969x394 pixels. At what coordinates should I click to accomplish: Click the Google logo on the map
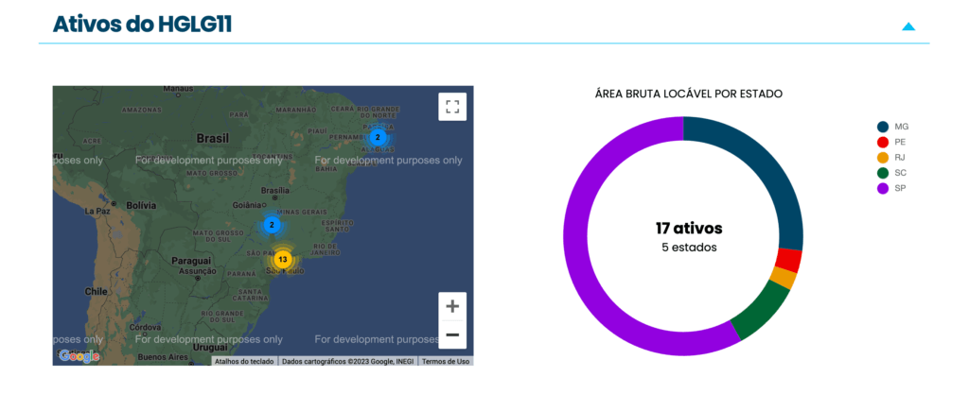coord(79,356)
